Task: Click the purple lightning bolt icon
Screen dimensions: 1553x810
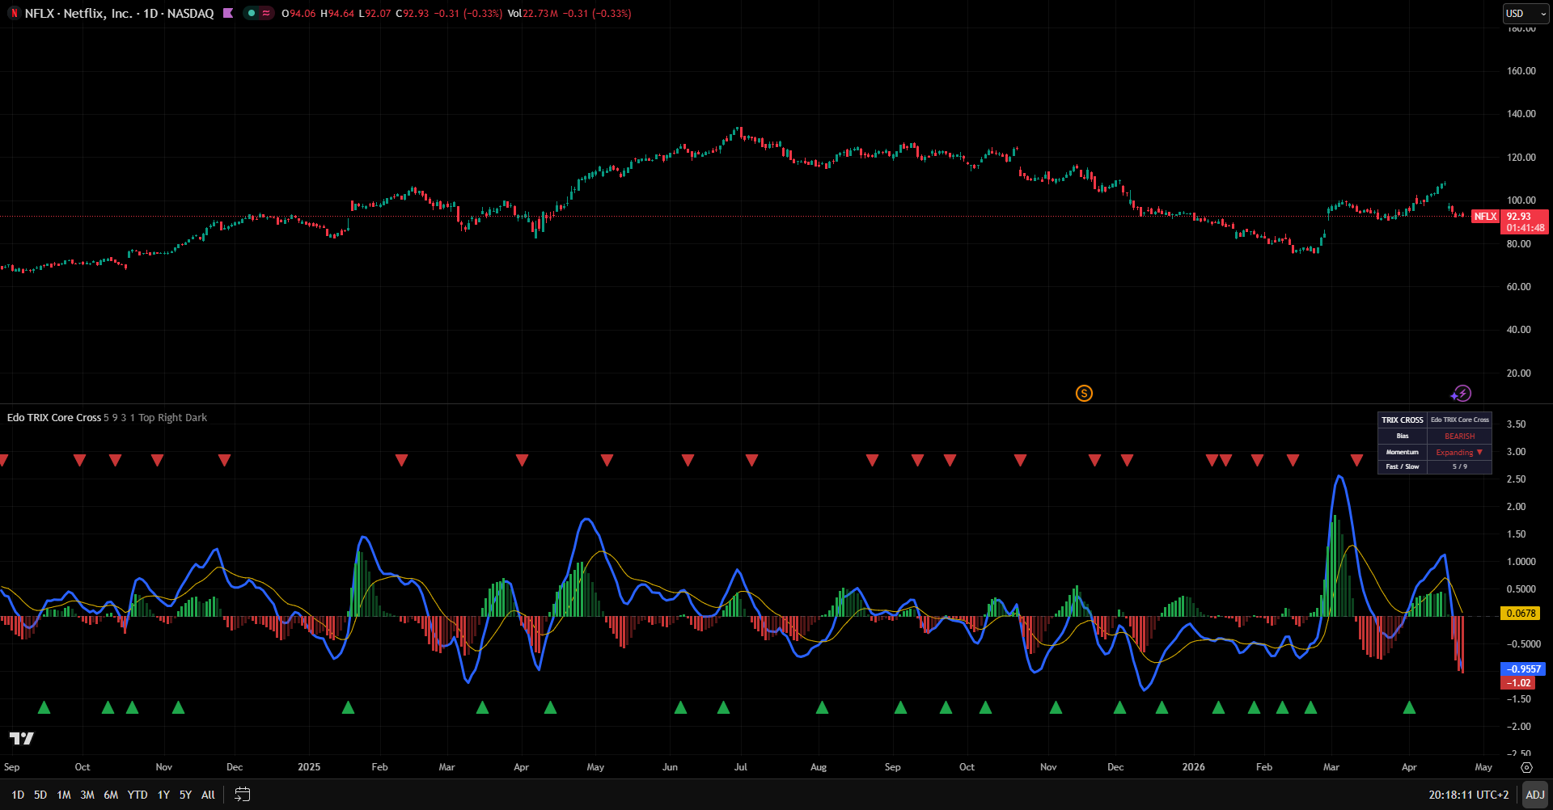Action: pos(1462,394)
